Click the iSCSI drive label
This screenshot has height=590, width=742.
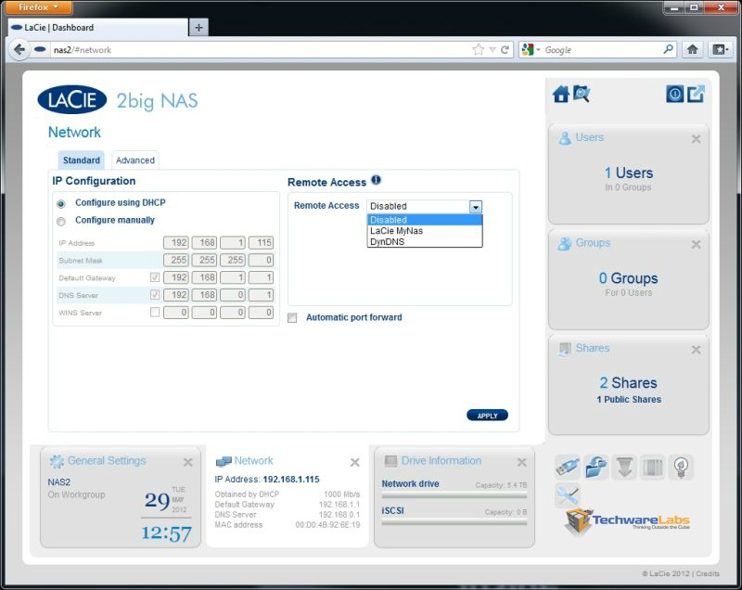392,511
